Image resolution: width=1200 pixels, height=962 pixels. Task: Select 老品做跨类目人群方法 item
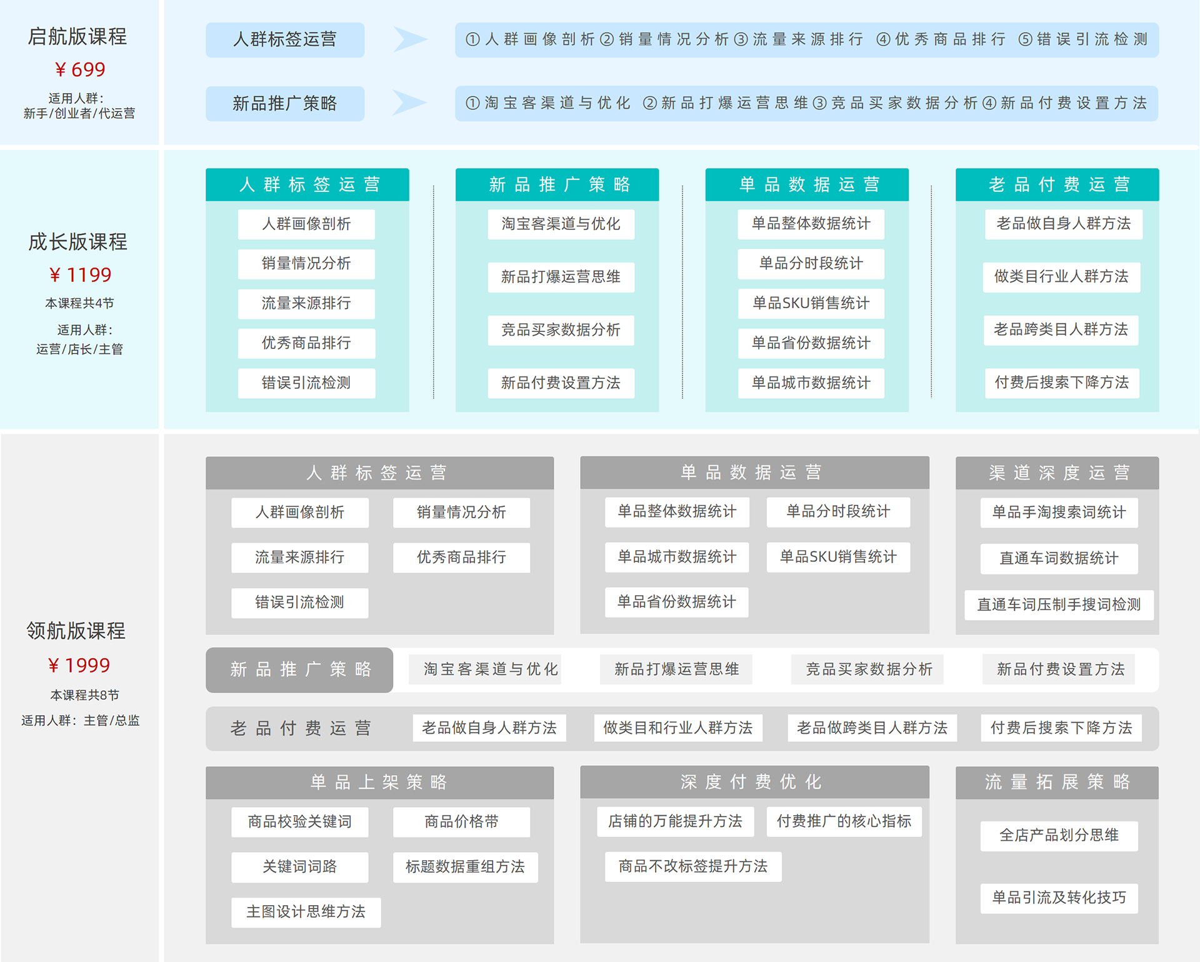pos(872,728)
